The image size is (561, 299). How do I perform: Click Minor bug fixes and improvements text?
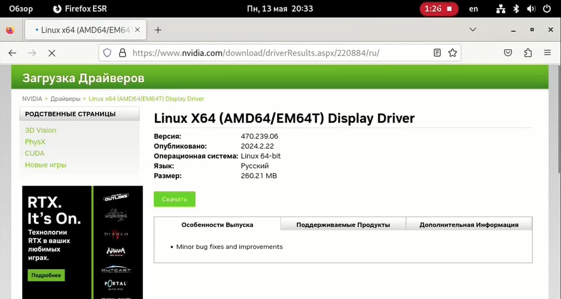(229, 247)
